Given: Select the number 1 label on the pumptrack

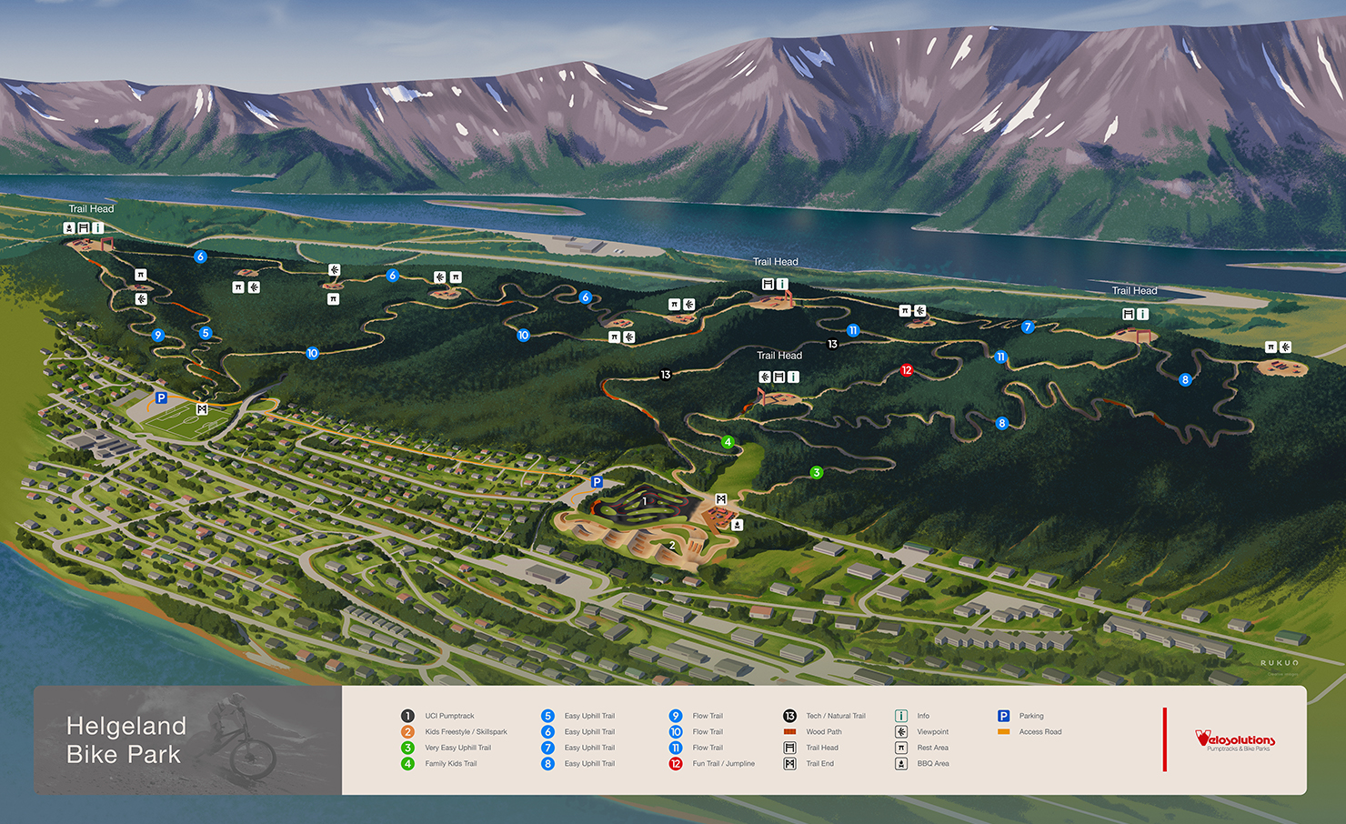Looking at the screenshot, I should tap(645, 501).
